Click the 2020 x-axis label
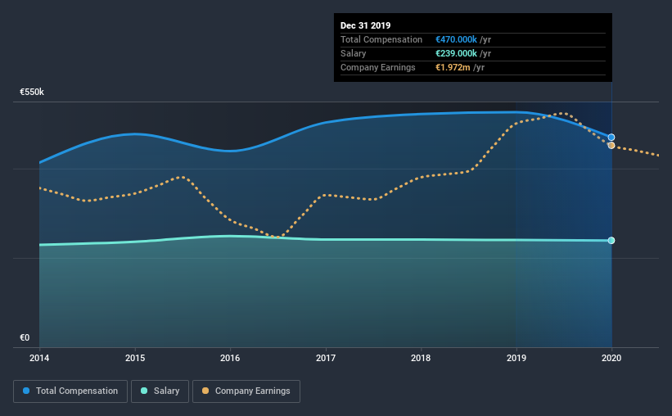 [611, 358]
